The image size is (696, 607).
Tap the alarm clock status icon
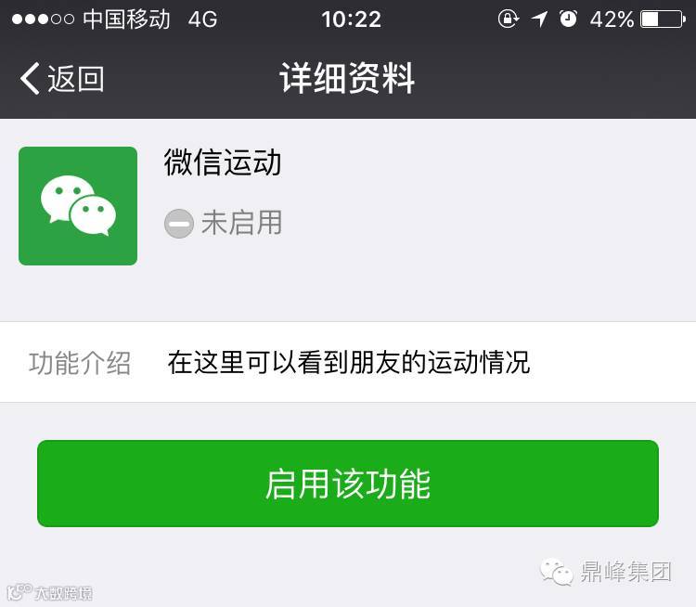point(568,19)
